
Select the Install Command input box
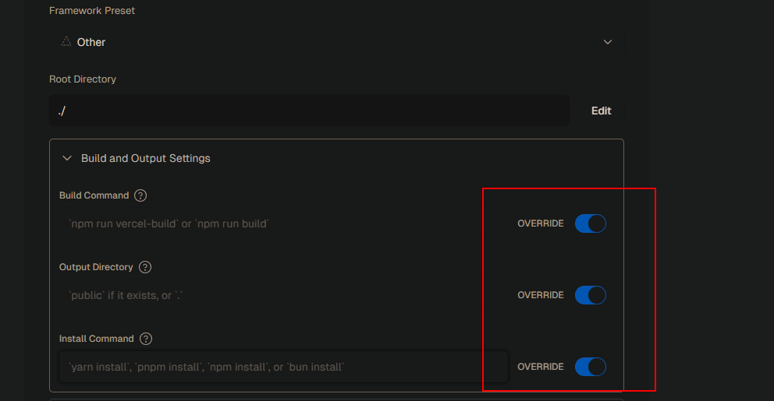click(282, 367)
